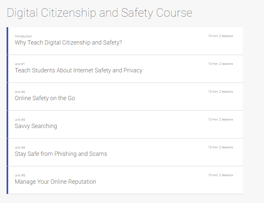Viewport: 264px width, 203px height.
Task: Click the 'Unit #1' label
Action: click(x=20, y=64)
